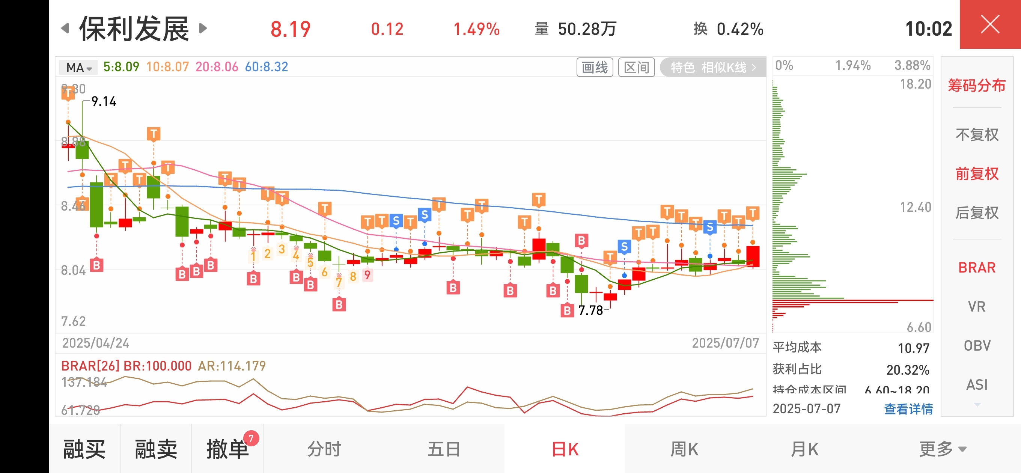
Task: Tap the latest red candlestick on 2025/07/07
Action: [753, 256]
